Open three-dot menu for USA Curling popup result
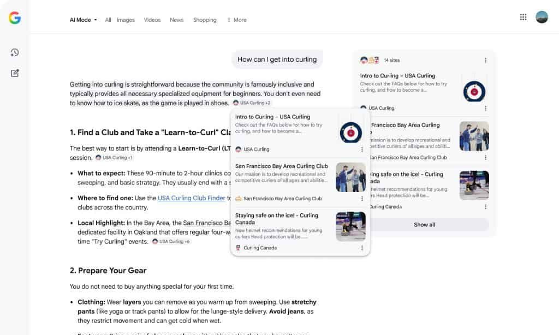 point(361,149)
